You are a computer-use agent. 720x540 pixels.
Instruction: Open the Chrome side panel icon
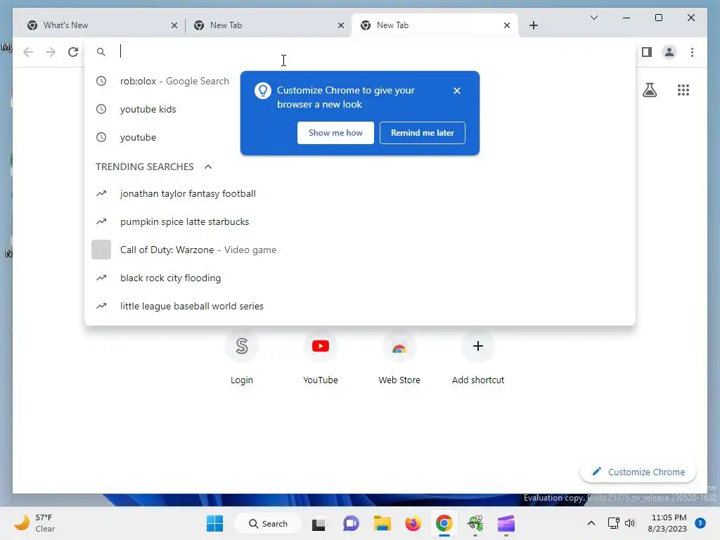tap(647, 52)
